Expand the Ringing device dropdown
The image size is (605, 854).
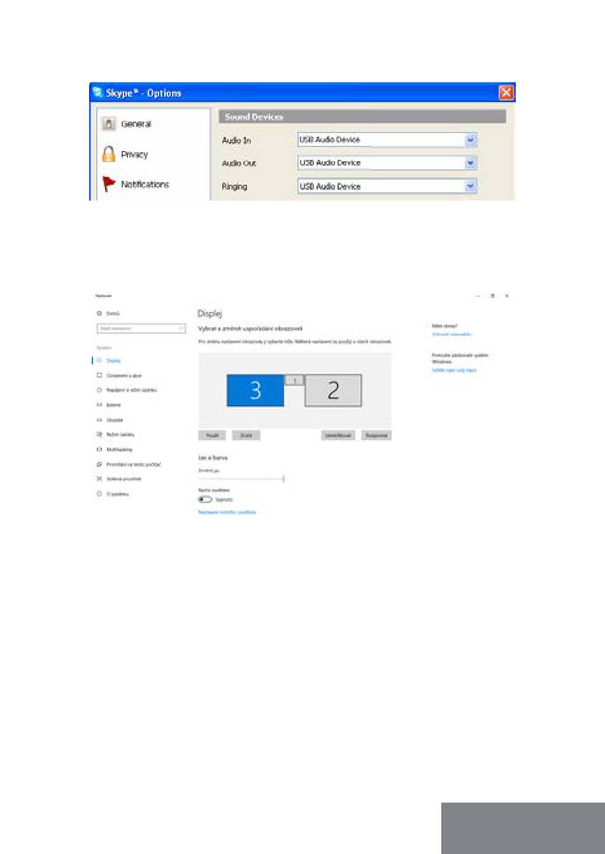tap(470, 187)
